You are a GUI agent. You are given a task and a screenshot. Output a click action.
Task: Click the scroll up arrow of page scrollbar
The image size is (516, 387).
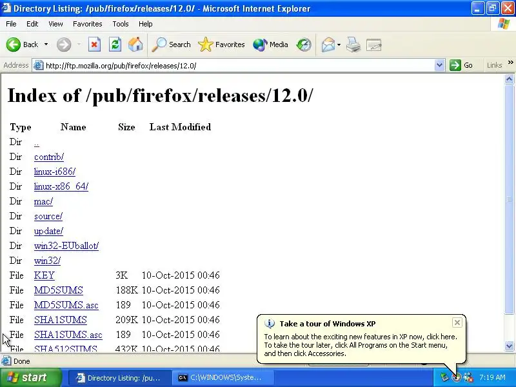pyautogui.click(x=509, y=79)
